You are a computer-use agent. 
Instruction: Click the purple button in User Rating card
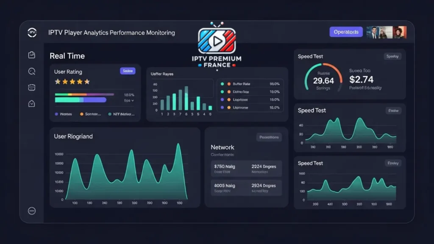coord(128,71)
